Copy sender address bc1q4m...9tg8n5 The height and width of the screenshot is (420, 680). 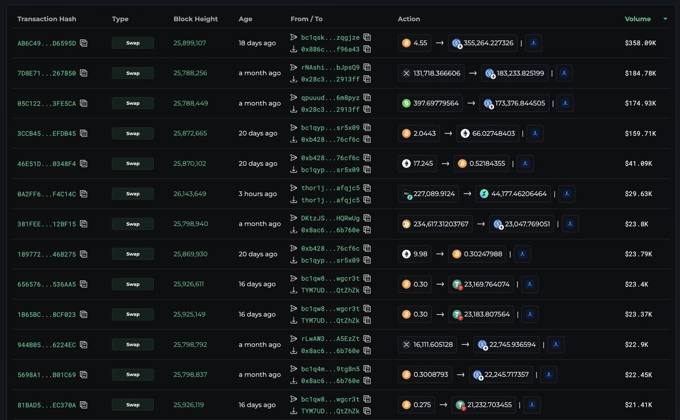[x=367, y=368]
